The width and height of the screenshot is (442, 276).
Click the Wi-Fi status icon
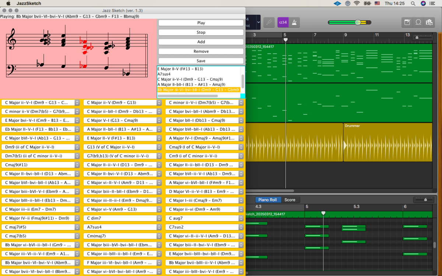point(357,3)
